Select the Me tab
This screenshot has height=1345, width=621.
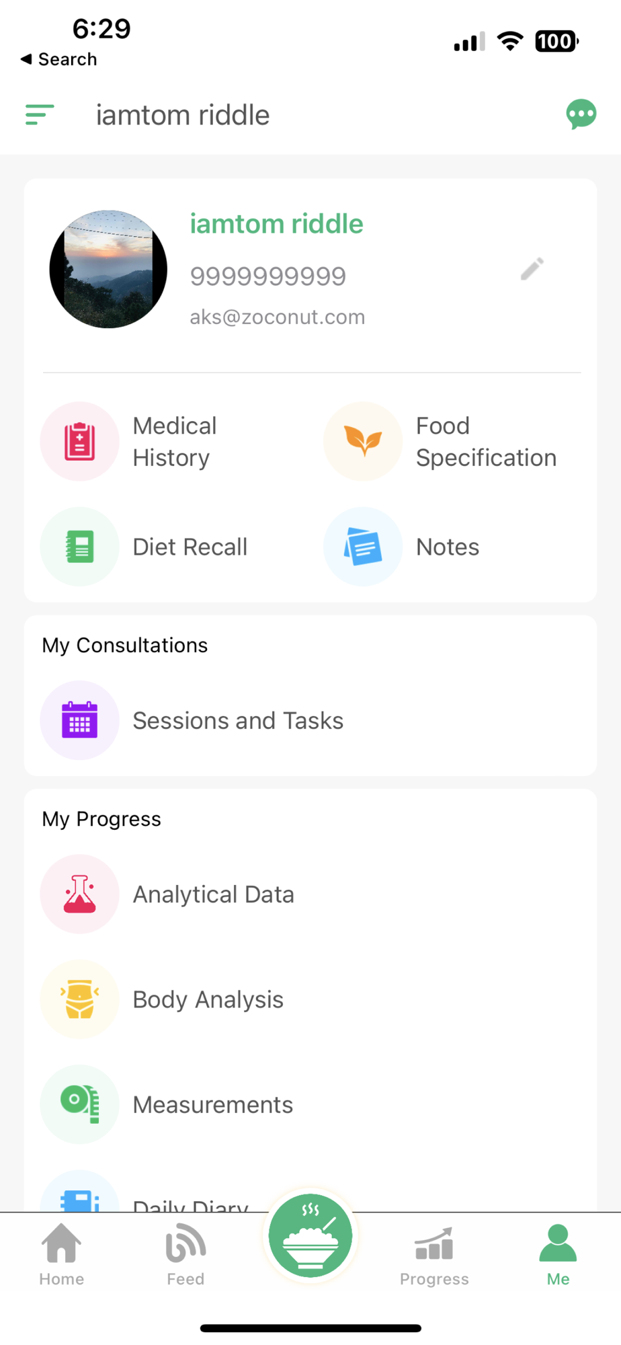(558, 1254)
